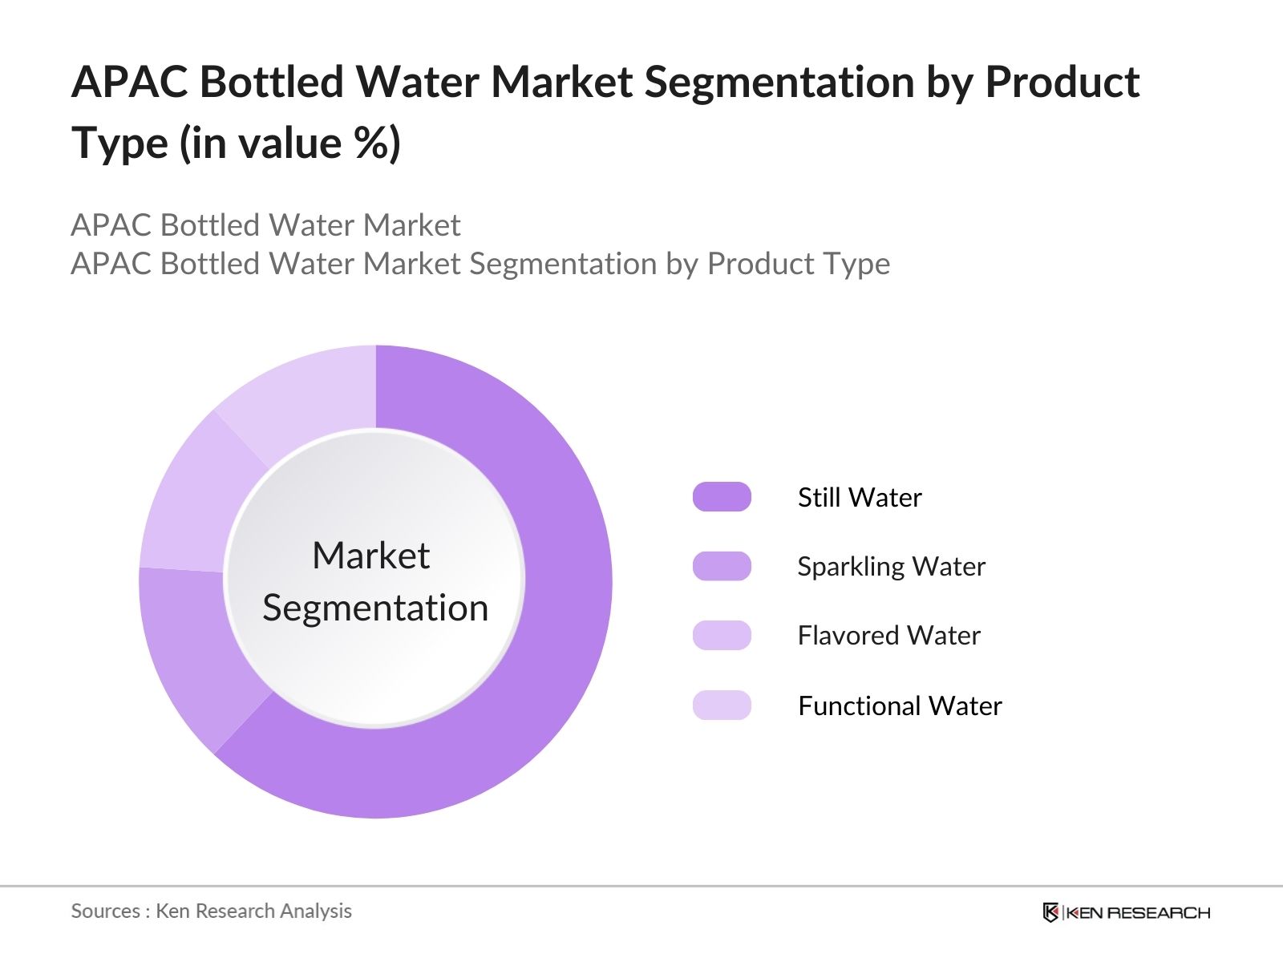
Task: Click the Sparkling Water legend label
Action: coord(891,567)
